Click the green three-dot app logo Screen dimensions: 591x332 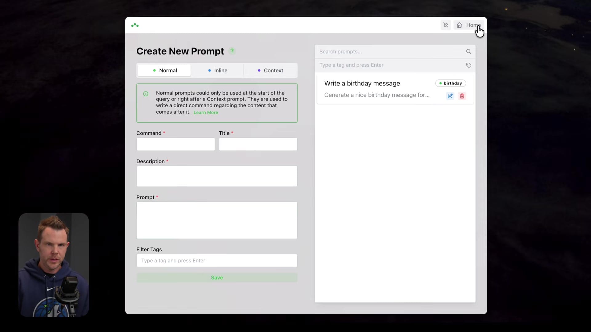point(135,25)
